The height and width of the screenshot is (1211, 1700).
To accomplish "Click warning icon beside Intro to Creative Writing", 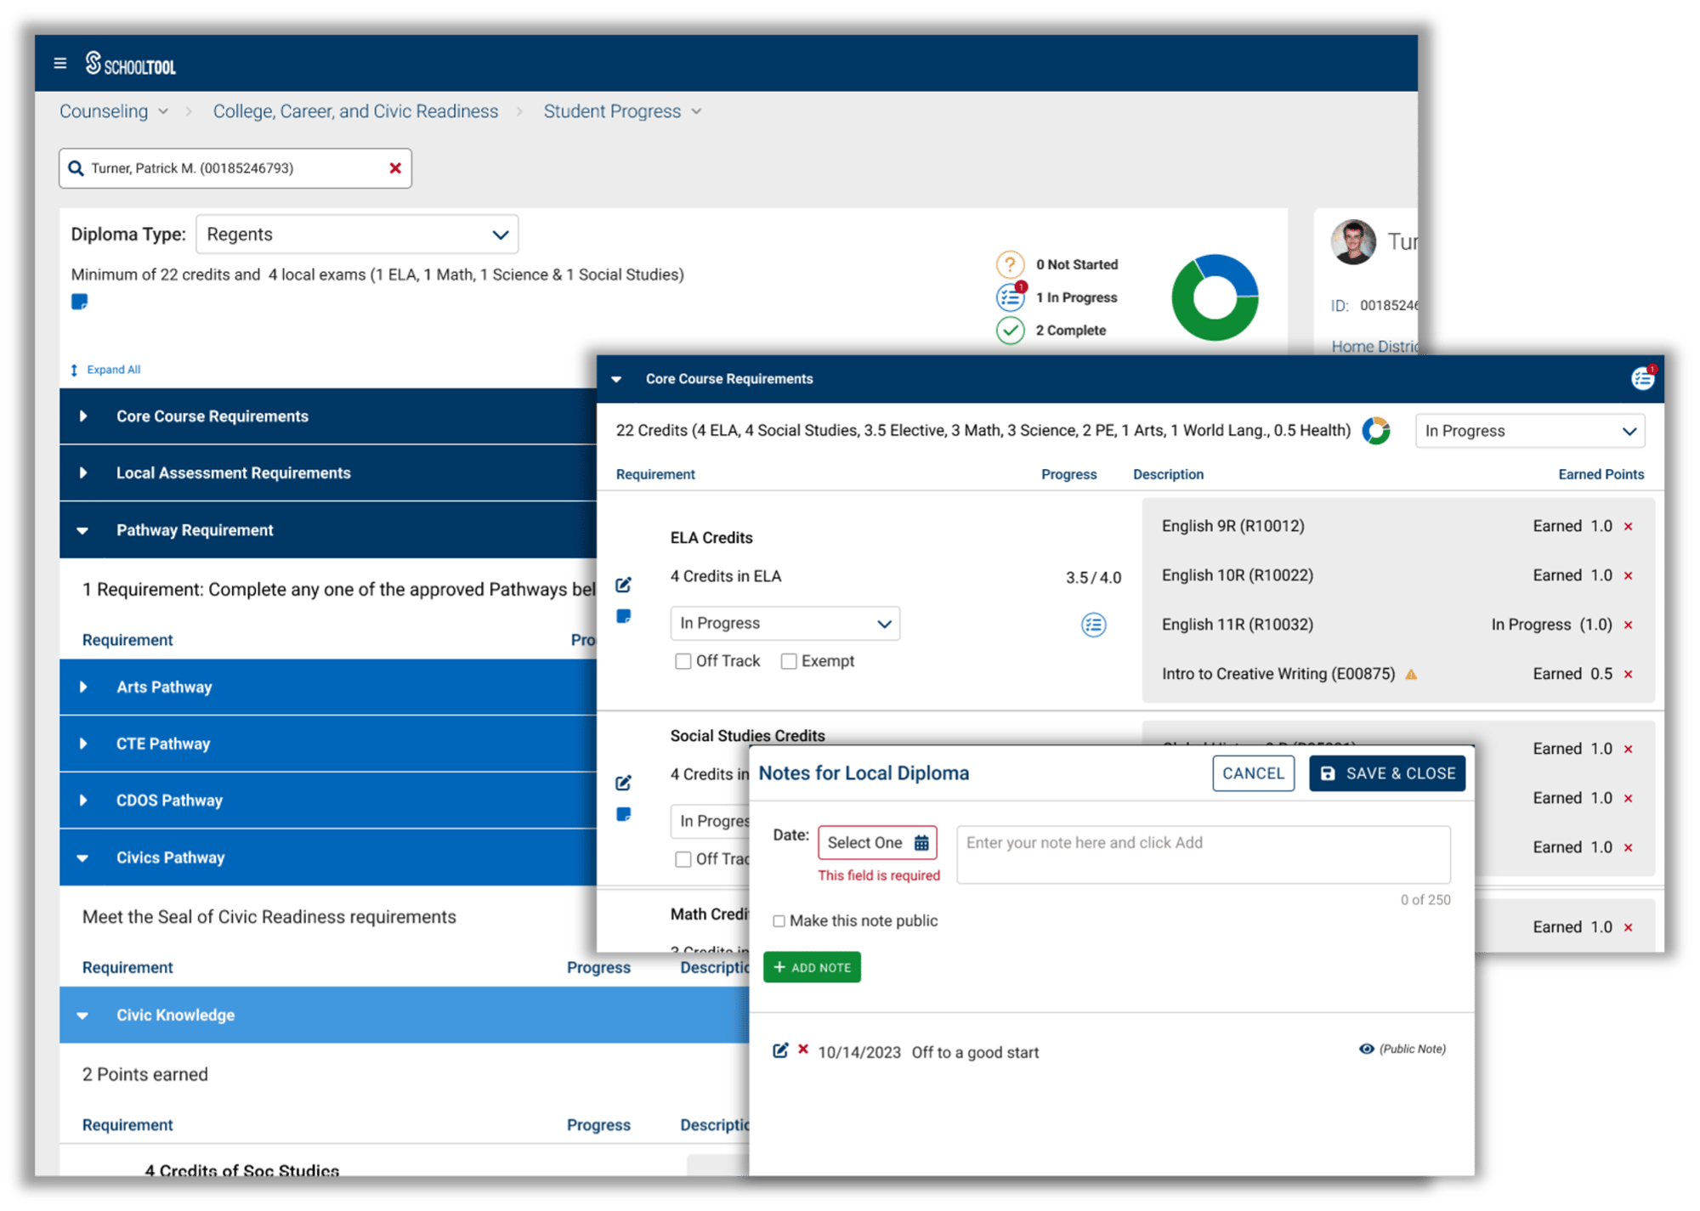I will 1411,675.
